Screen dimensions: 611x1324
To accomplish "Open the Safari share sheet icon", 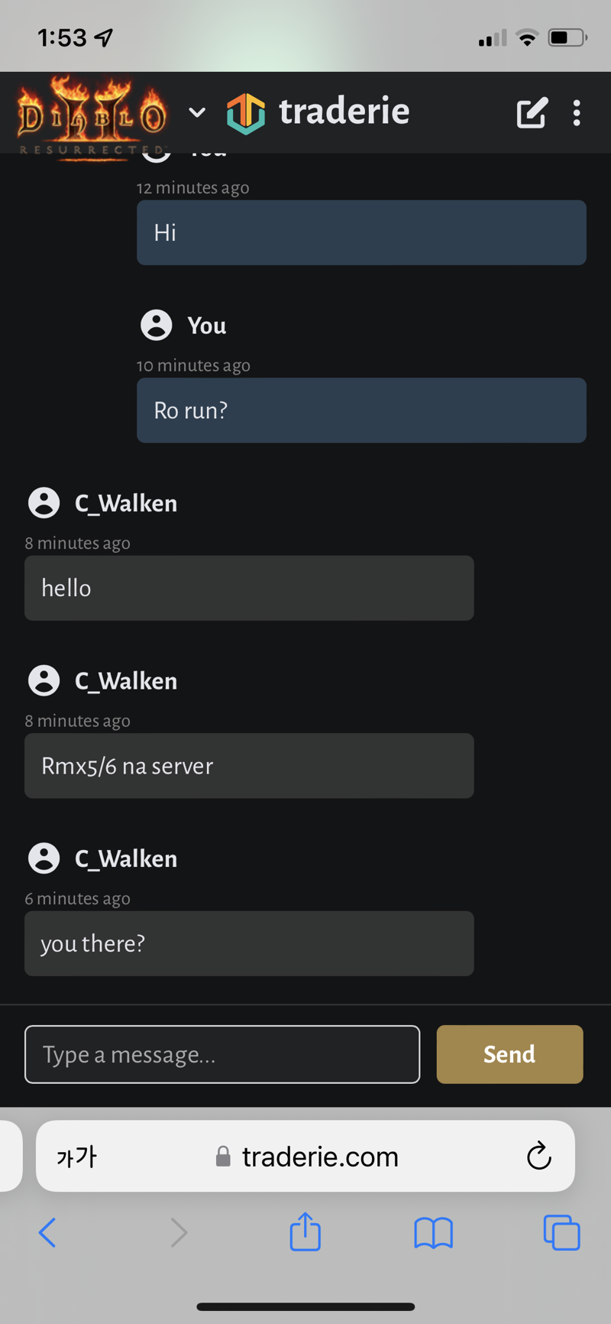I will (305, 1232).
